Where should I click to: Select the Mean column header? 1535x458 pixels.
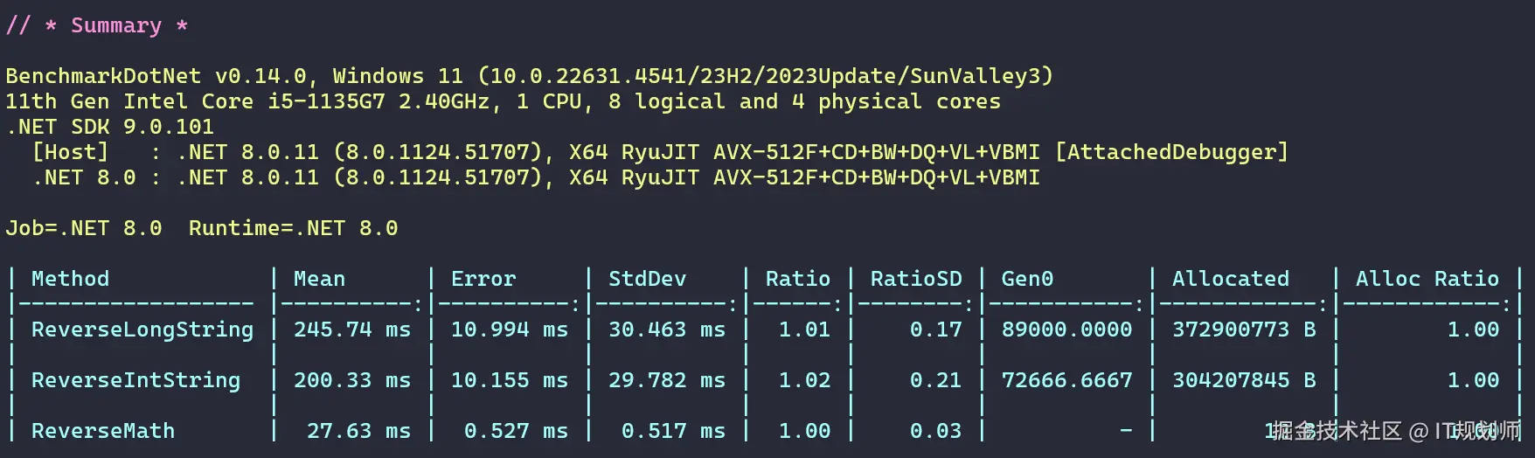pyautogui.click(x=319, y=279)
